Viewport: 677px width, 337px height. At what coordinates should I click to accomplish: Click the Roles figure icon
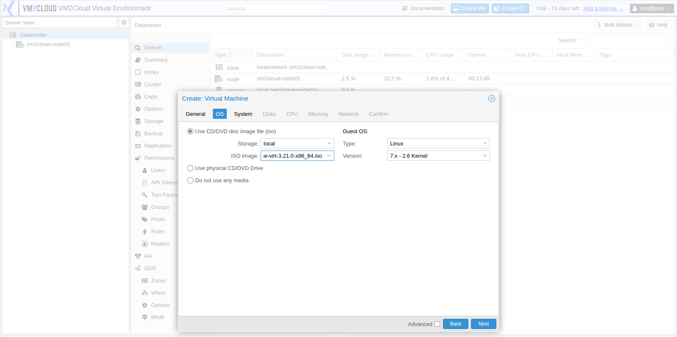[x=145, y=232]
